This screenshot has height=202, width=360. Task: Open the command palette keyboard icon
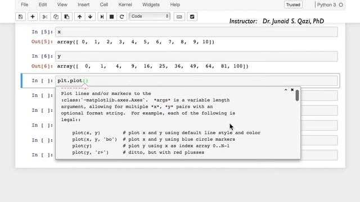tap(179, 16)
